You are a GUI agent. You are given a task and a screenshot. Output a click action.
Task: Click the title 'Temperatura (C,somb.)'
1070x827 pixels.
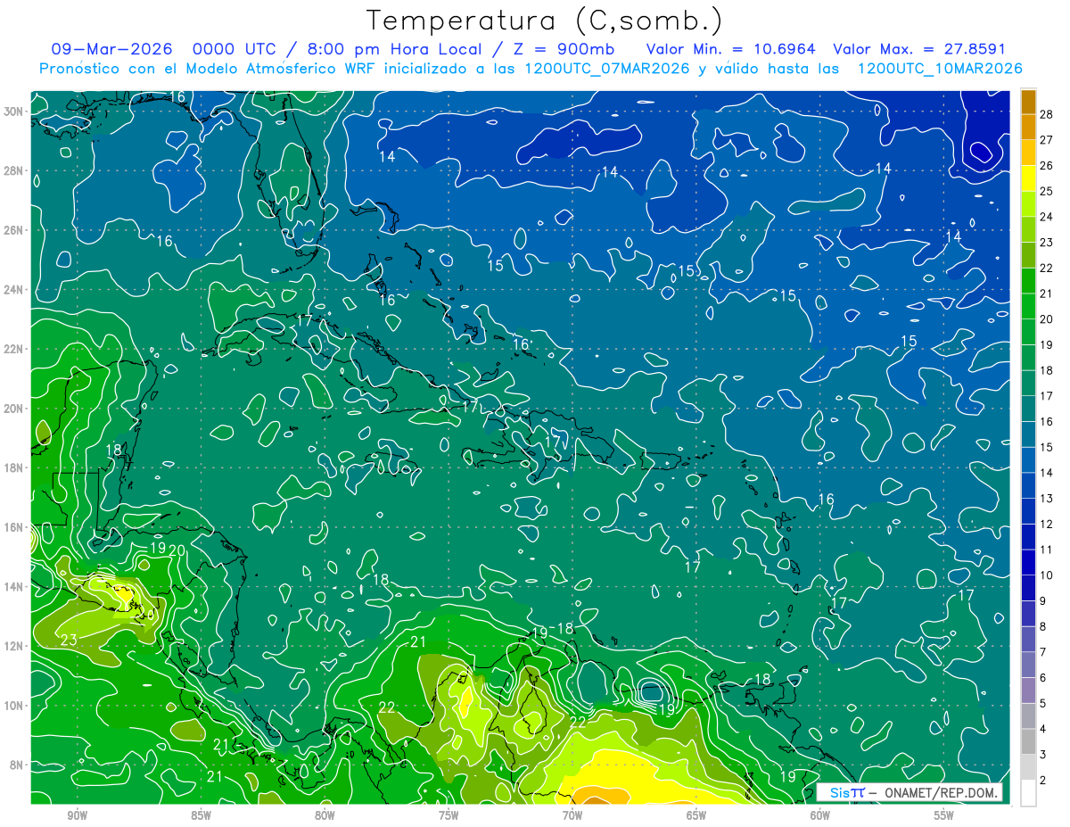tap(545, 21)
